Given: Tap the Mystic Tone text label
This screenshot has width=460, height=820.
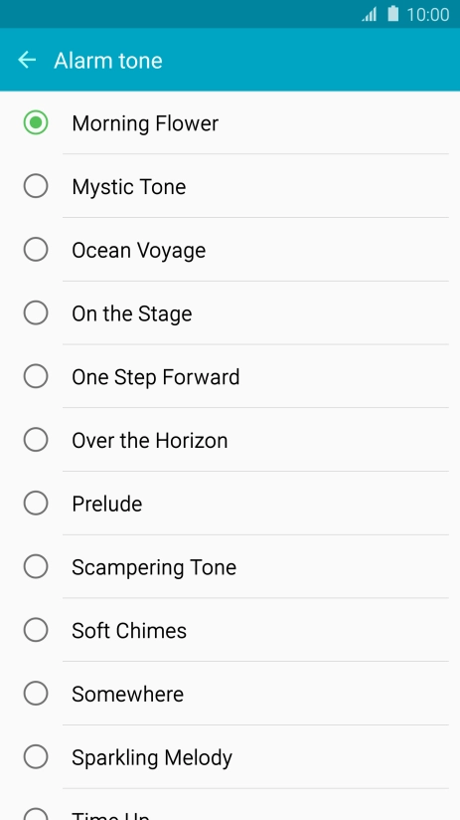Looking at the screenshot, I should pos(129,187).
